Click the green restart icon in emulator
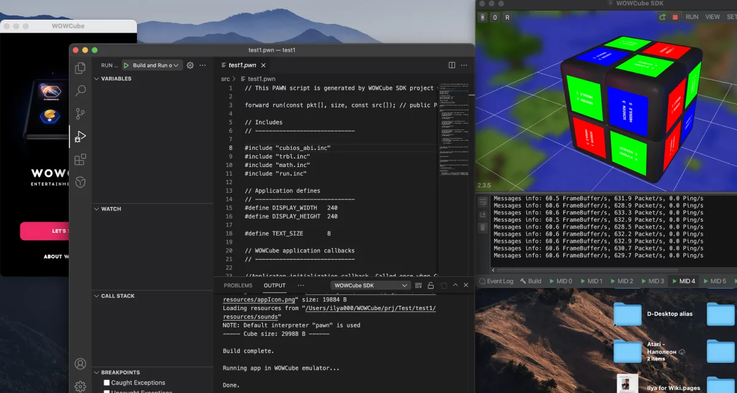Viewport: 737px width, 393px height. 662,17
